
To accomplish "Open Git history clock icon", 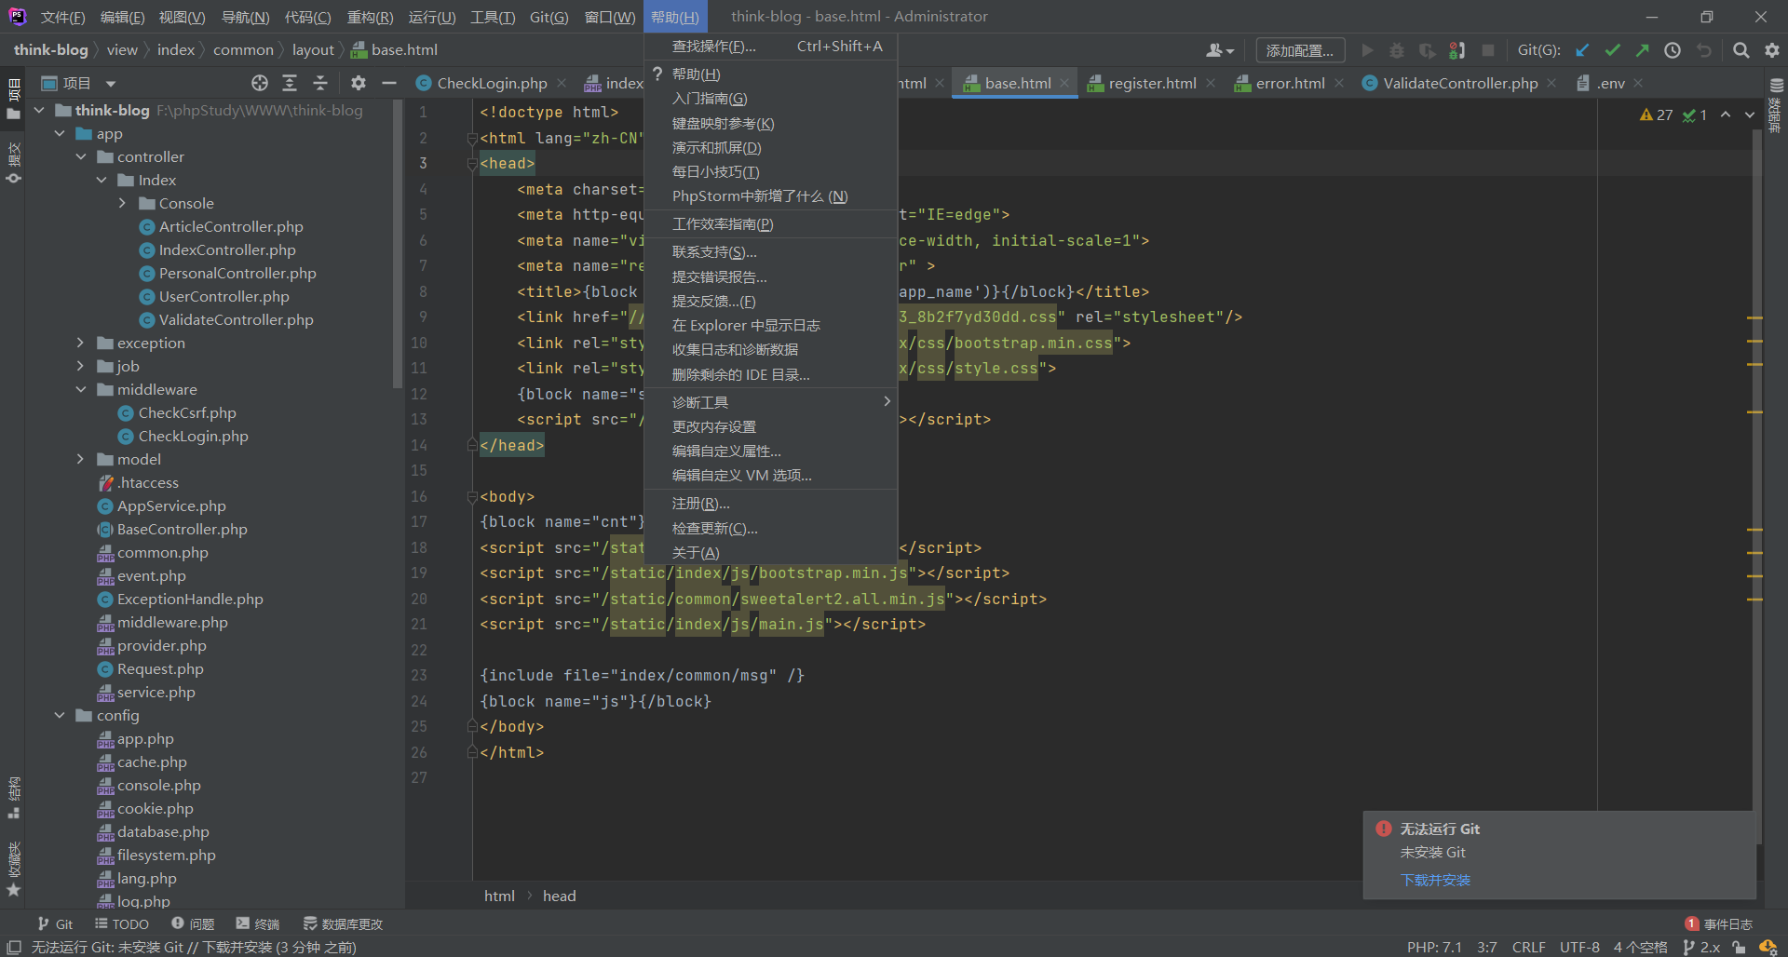I will 1673,50.
